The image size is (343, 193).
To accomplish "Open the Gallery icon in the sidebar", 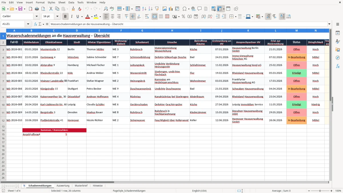I will point(338,49).
